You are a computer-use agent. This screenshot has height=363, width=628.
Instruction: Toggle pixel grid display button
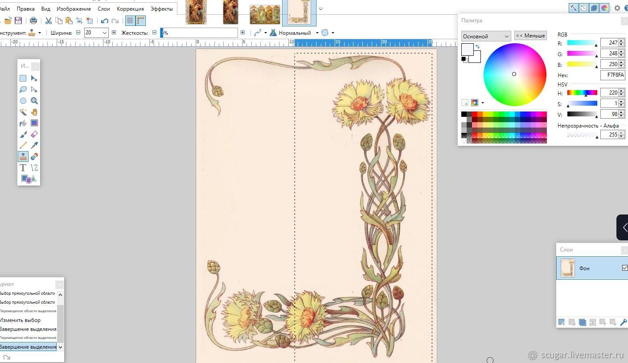click(x=130, y=21)
